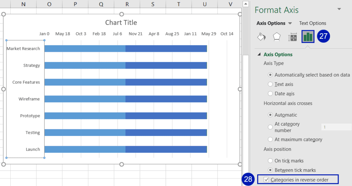
Task: Select column header V
Action: point(230,4)
